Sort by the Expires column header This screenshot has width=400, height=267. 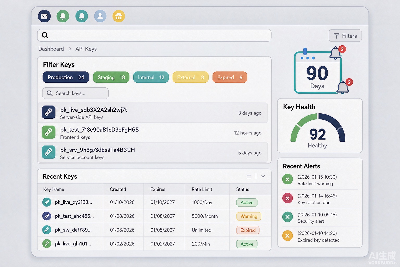click(158, 189)
